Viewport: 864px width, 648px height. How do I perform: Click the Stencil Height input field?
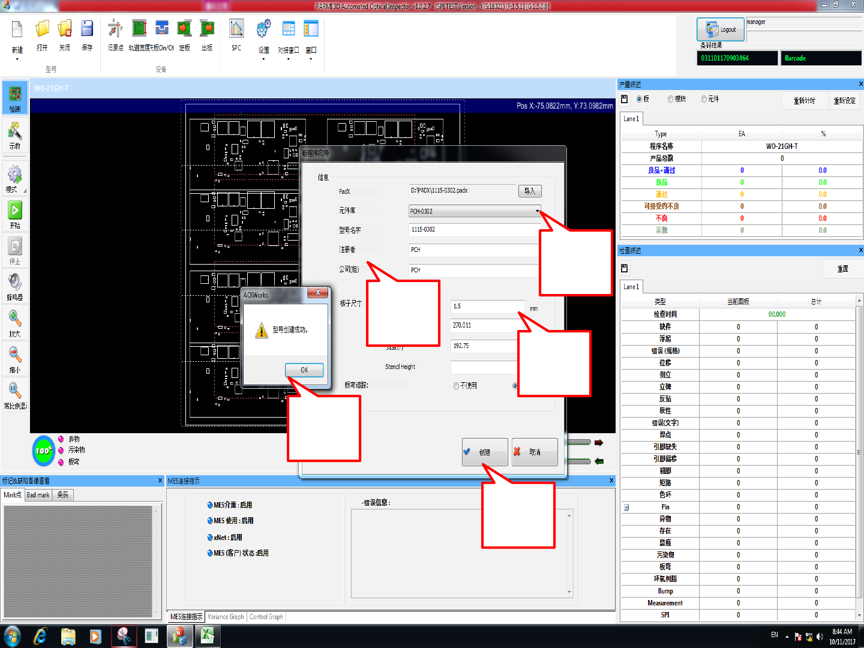[x=484, y=367]
